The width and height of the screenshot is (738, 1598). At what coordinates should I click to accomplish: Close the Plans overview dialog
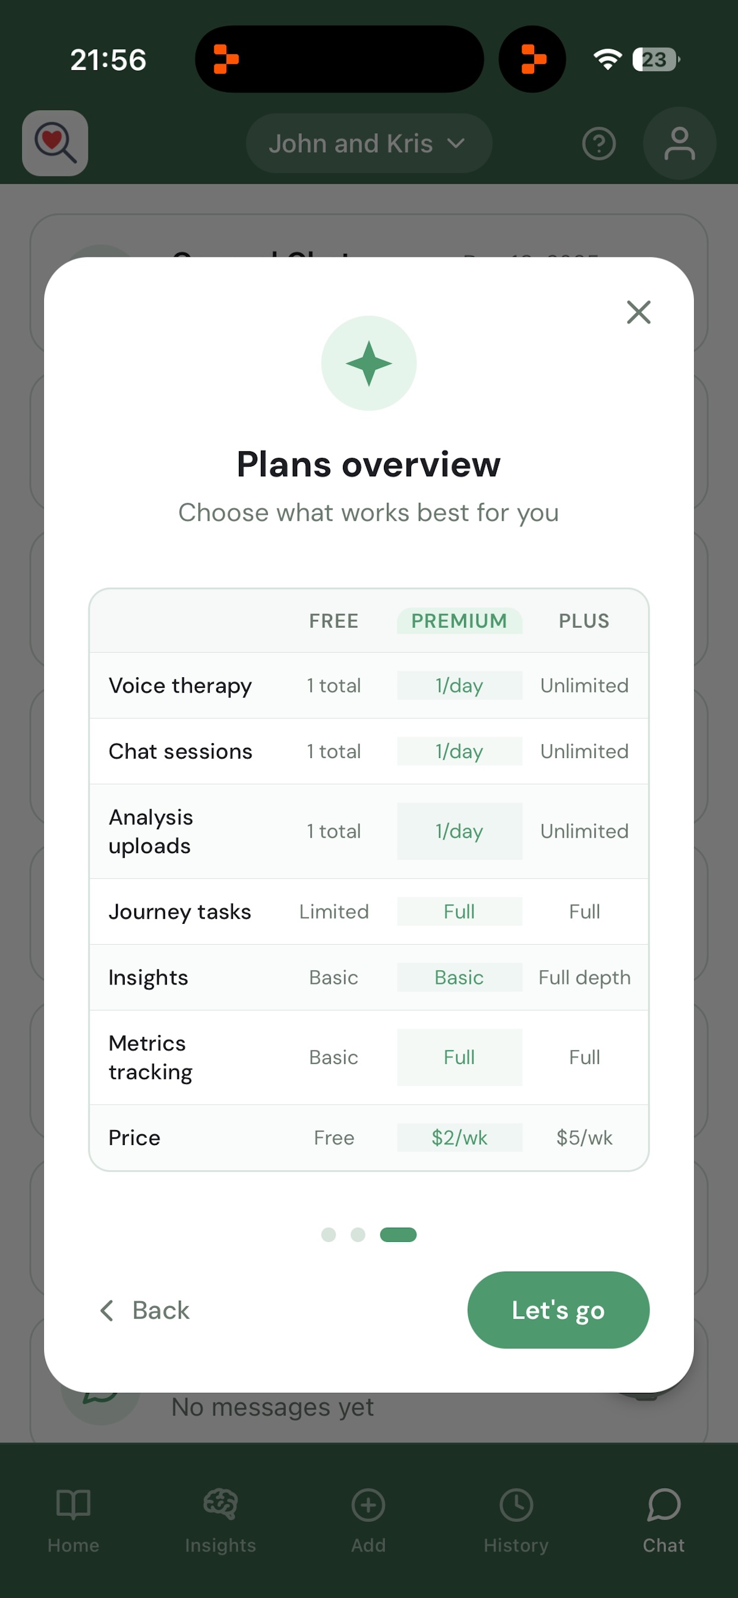pos(639,313)
